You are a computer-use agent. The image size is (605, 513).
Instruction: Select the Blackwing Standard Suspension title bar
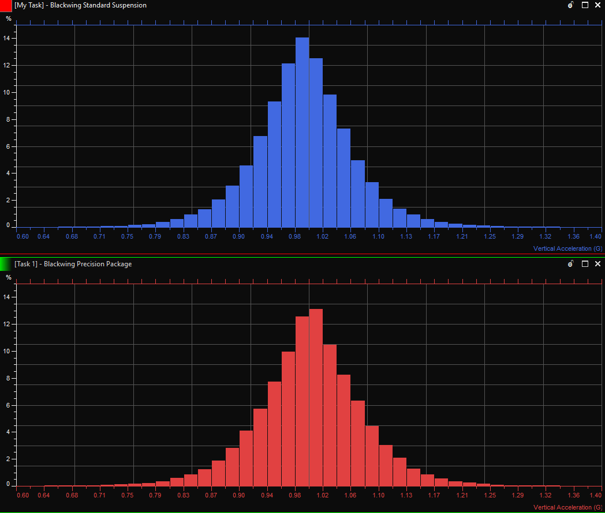[289, 5]
